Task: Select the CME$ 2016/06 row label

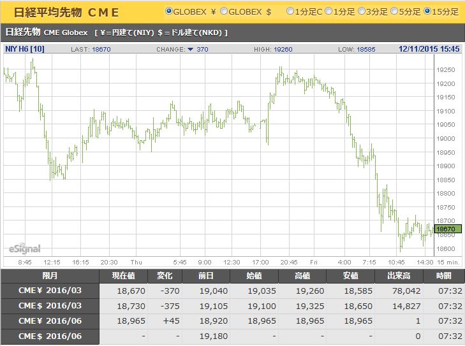Action: [x=50, y=336]
